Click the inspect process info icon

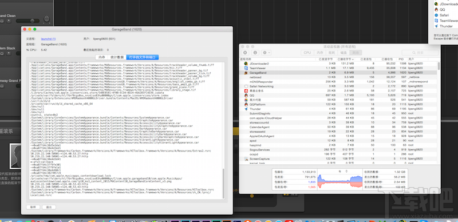[x=255, y=53]
